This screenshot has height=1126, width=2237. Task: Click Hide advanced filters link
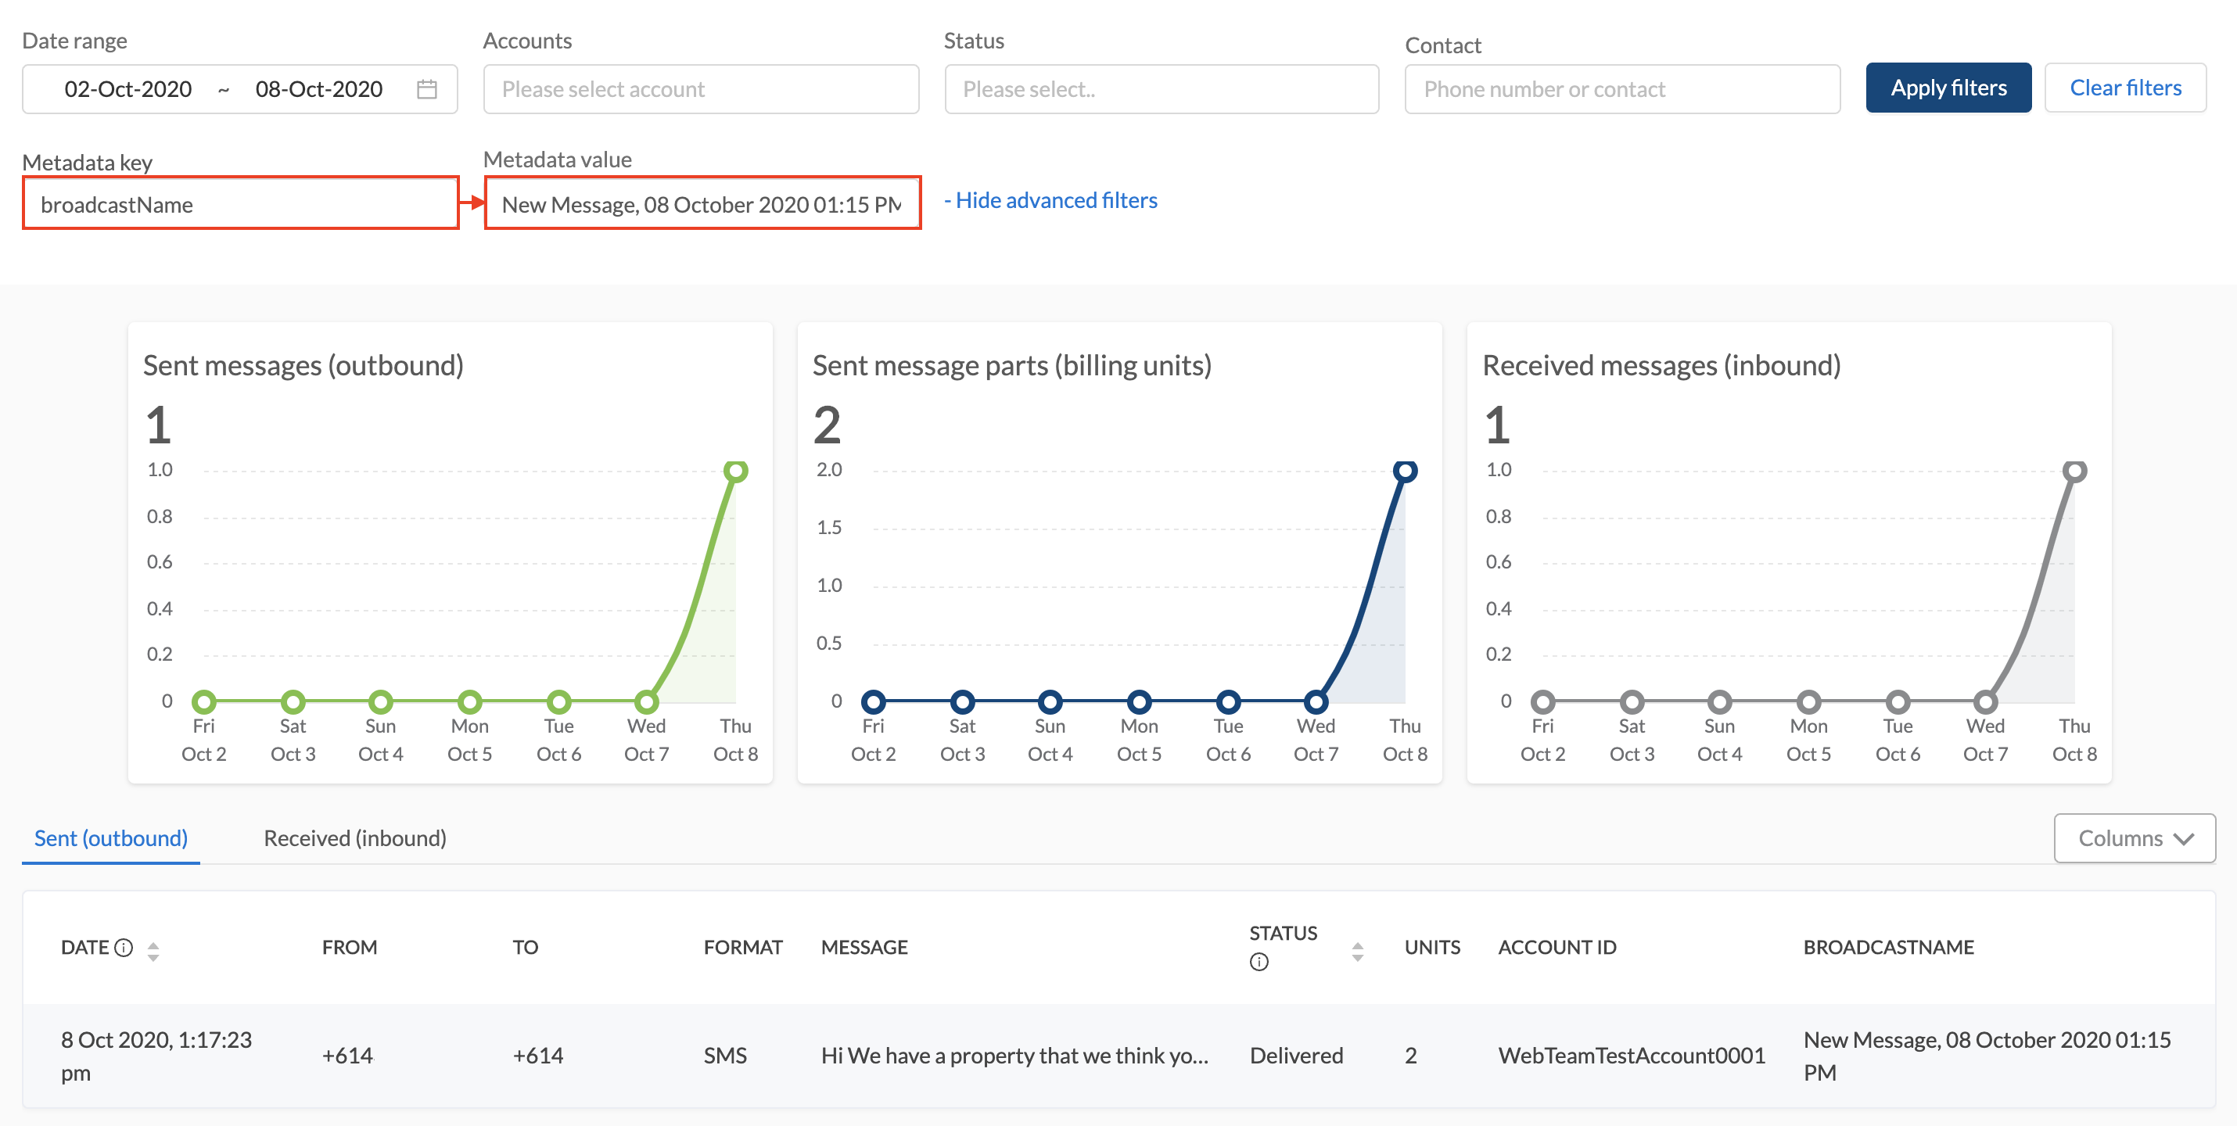pos(1050,200)
